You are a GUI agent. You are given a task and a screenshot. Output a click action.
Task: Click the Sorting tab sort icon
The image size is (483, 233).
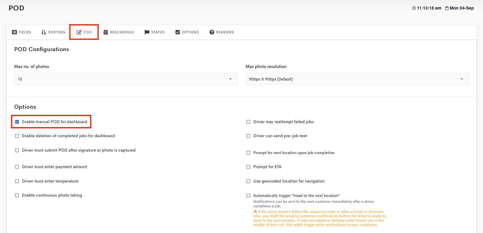coord(44,32)
